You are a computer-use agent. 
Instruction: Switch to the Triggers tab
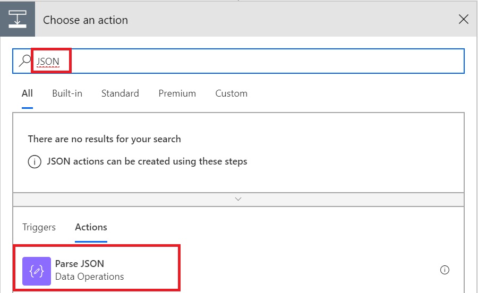pos(39,227)
